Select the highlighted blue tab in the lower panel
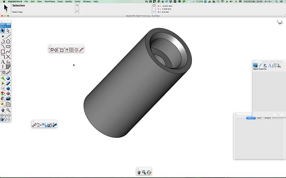This screenshot has height=178, width=286. tap(251, 118)
